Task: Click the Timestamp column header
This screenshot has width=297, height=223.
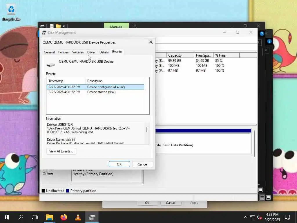Action: [66, 81]
